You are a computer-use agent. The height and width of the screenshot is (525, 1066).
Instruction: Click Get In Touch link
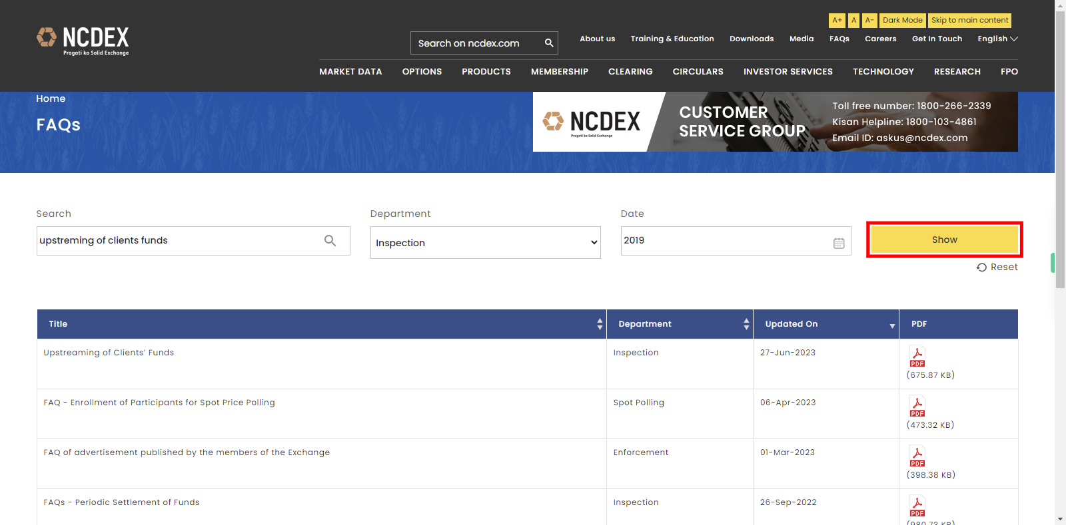point(937,39)
